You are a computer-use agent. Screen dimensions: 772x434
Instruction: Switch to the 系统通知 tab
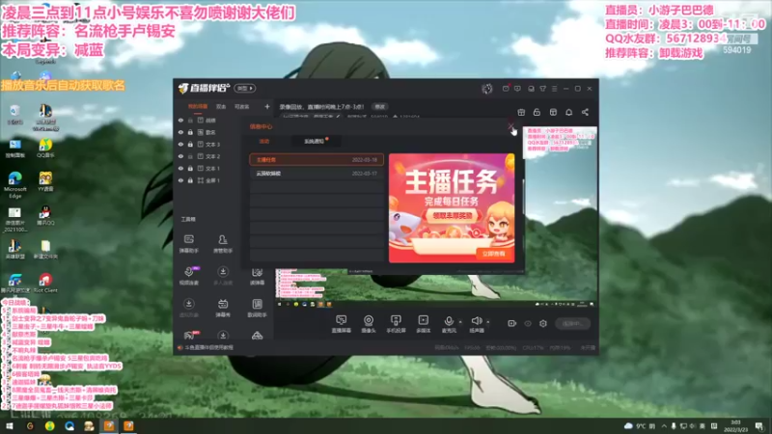click(315, 141)
